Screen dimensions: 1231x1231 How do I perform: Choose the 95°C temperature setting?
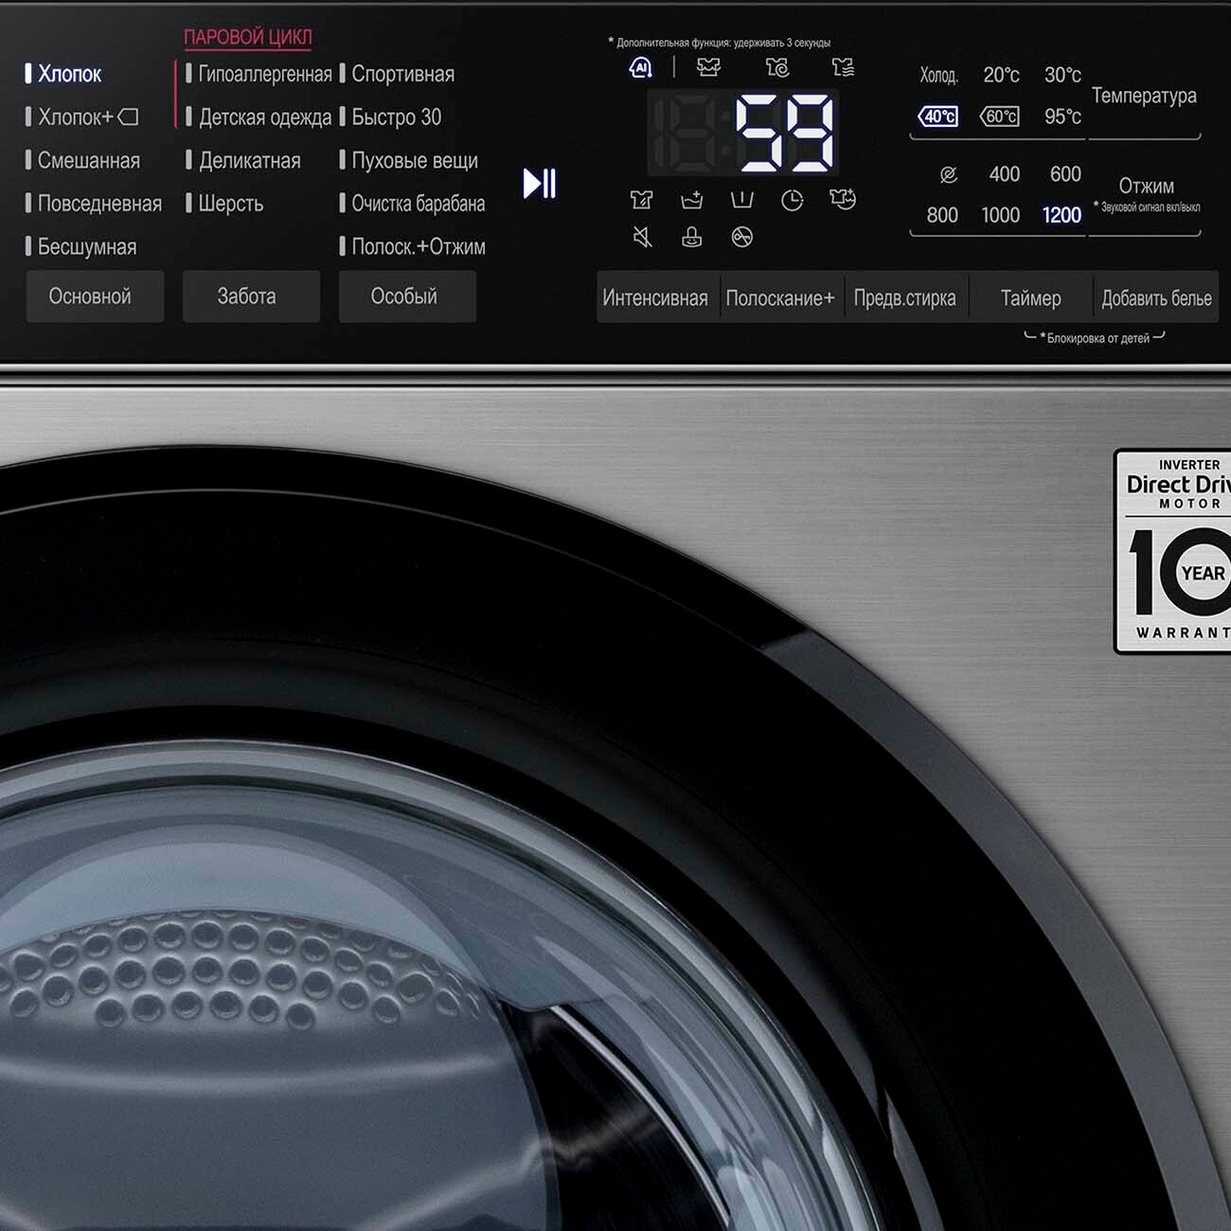[x=1062, y=116]
